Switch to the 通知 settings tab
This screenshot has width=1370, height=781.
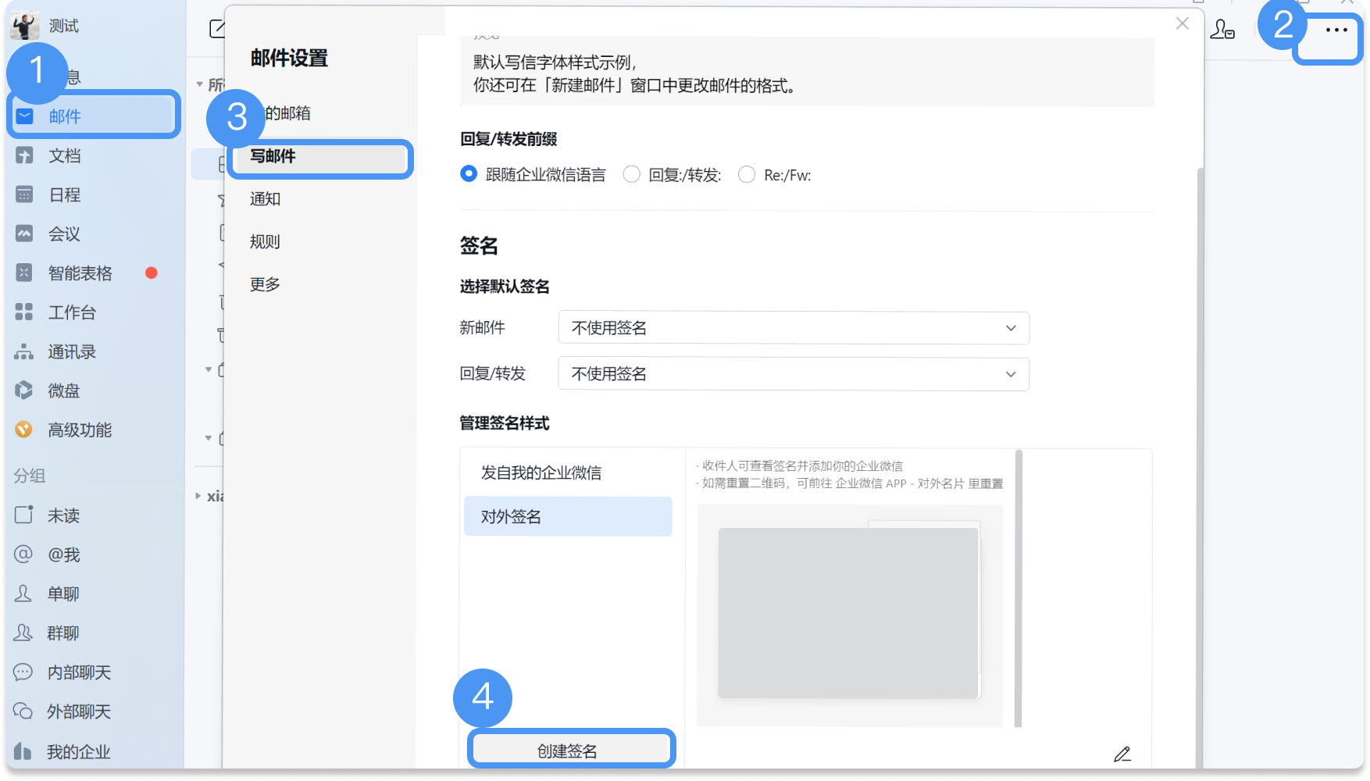coord(265,199)
